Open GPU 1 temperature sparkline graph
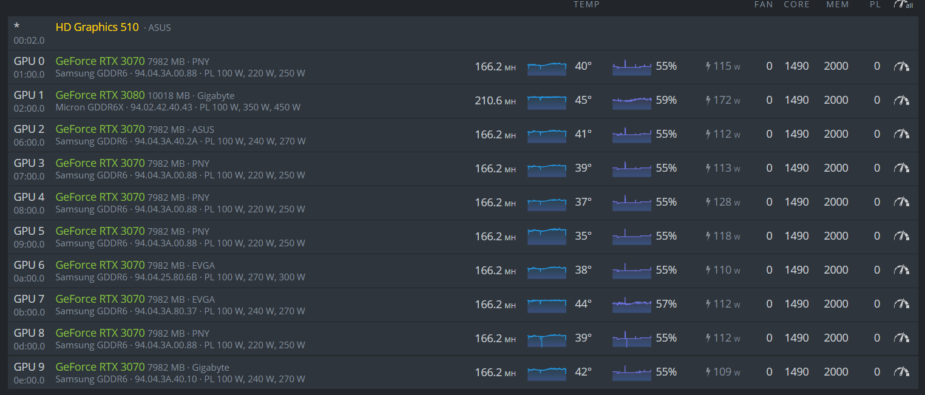The image size is (925, 395). coord(547,100)
